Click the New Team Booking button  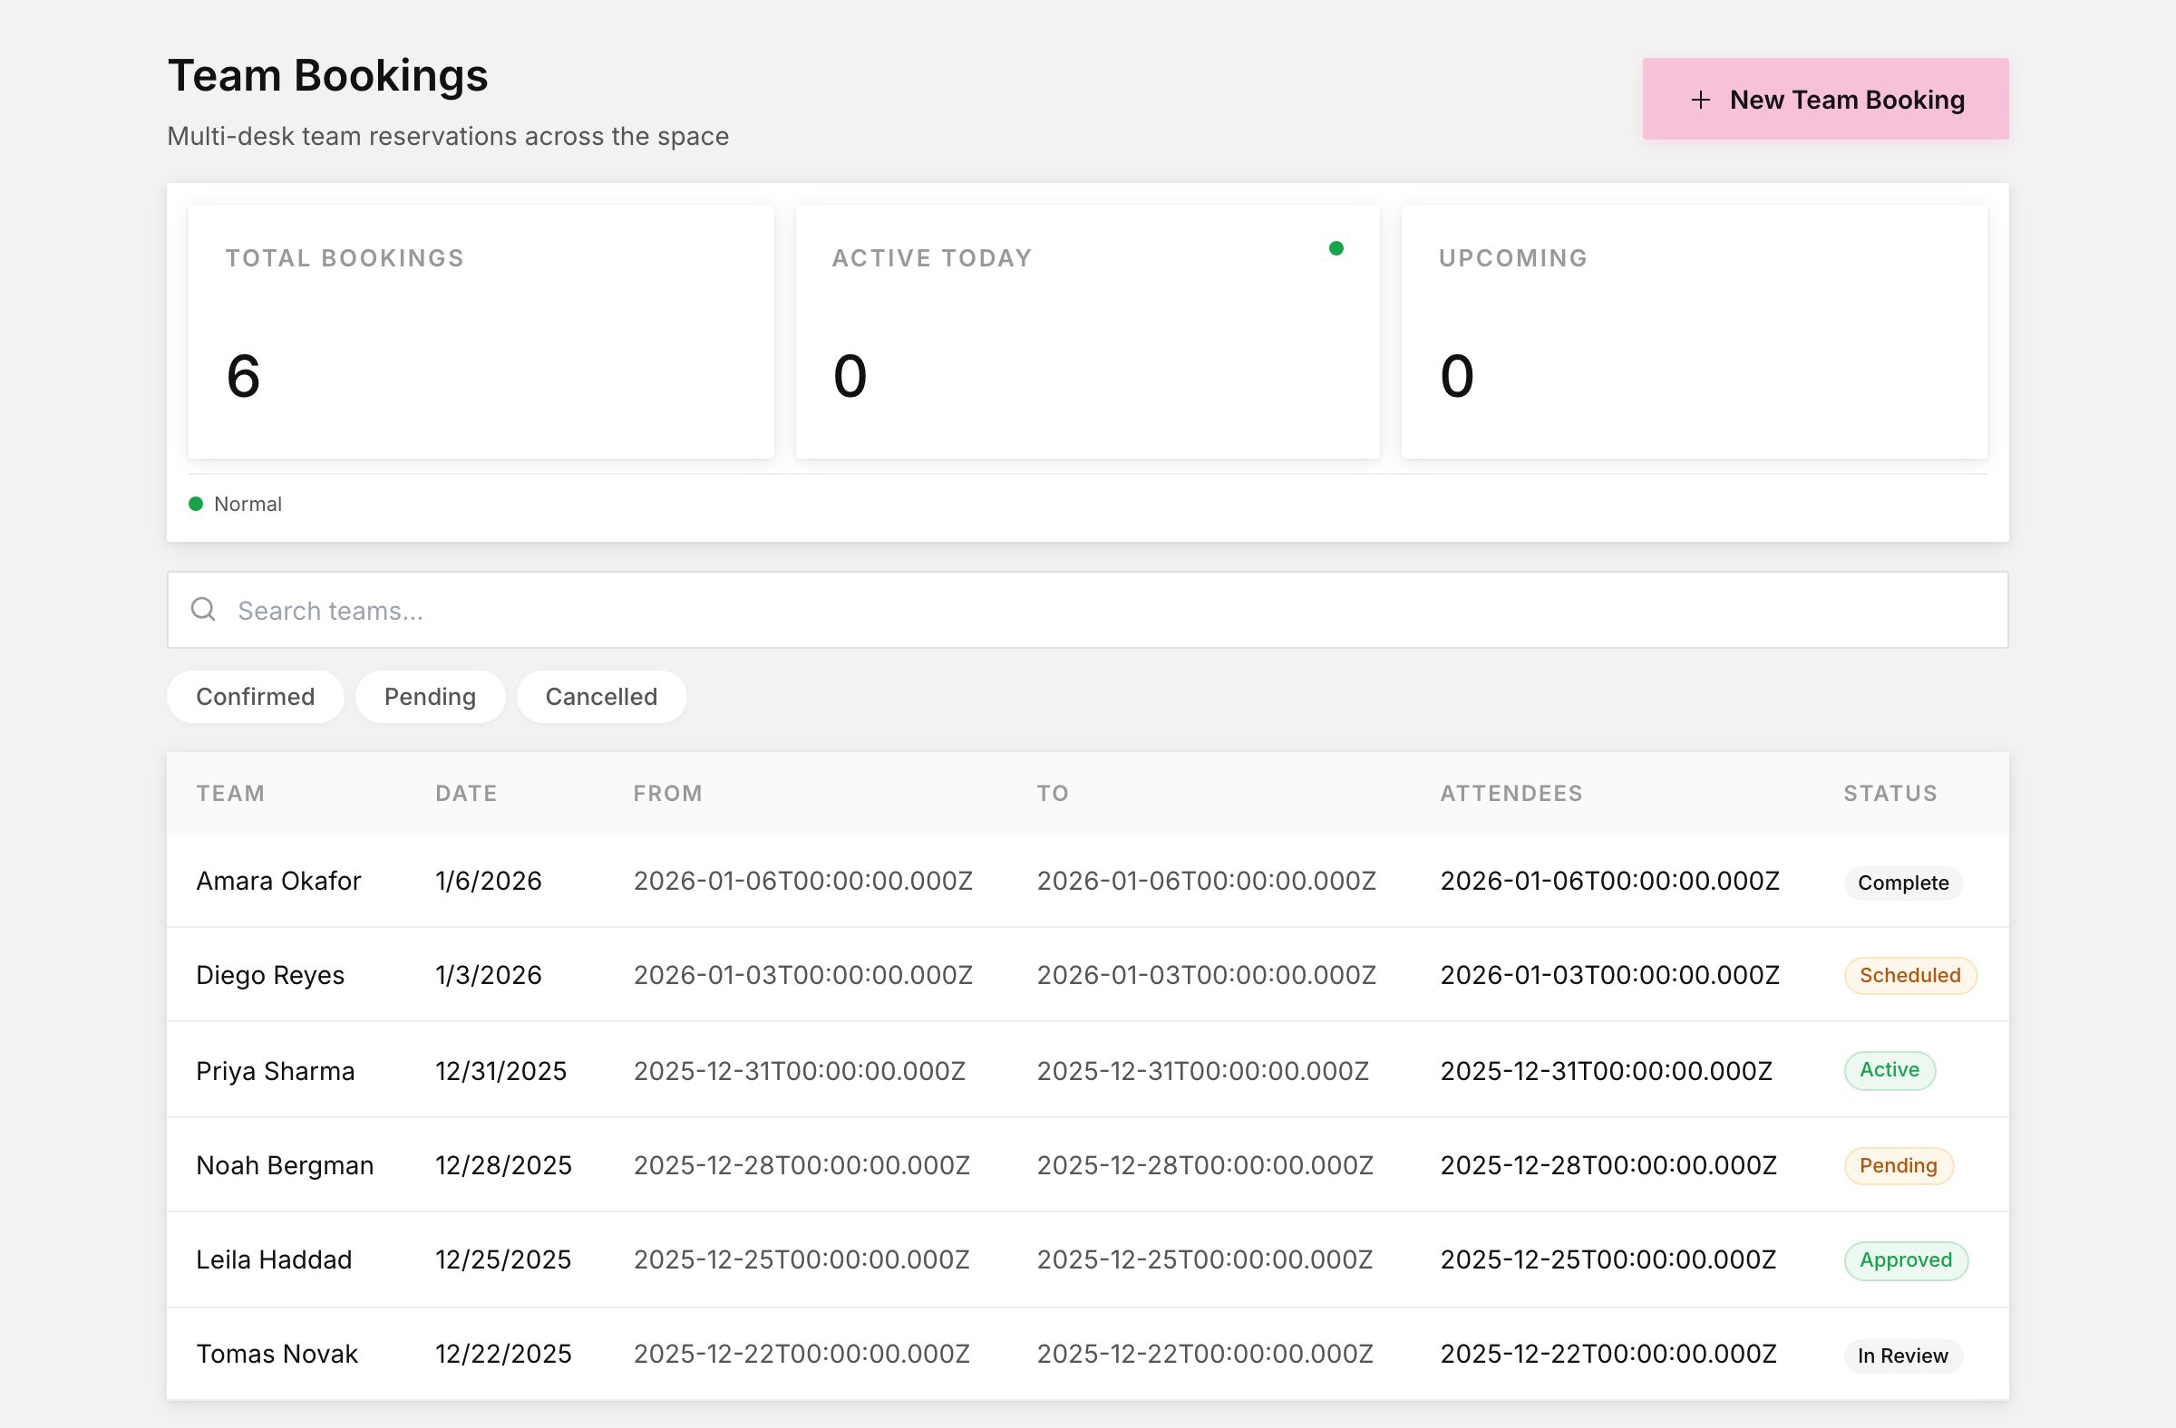[x=1825, y=99]
